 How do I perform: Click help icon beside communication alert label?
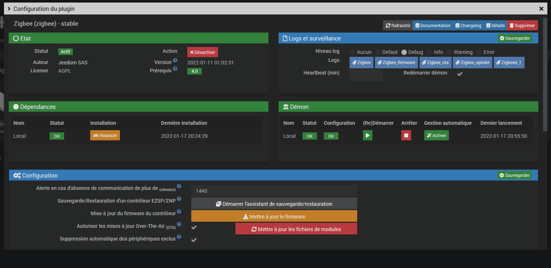tap(179, 186)
